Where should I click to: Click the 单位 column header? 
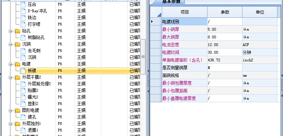pos(260,12)
